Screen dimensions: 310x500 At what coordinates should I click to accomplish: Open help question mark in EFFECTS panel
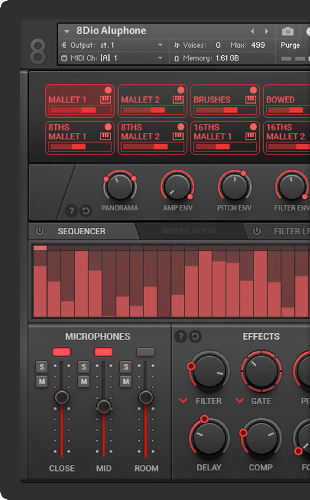(x=181, y=336)
